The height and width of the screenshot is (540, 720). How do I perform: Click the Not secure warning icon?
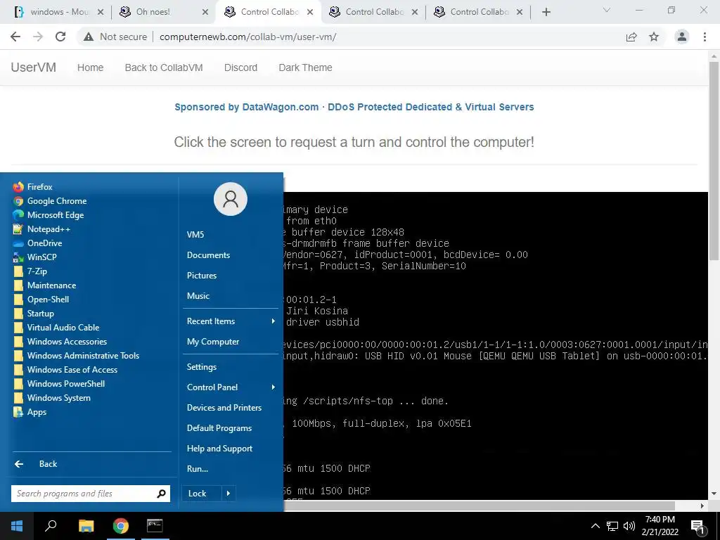tap(89, 37)
